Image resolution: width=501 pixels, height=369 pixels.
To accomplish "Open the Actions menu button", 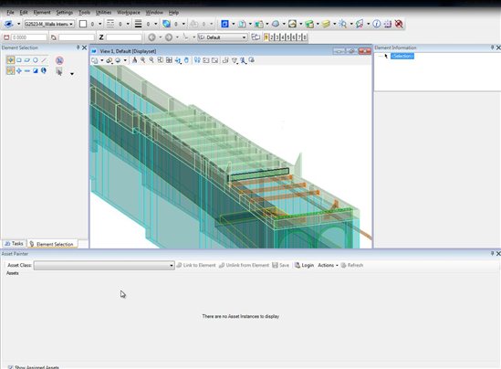I will click(328, 266).
